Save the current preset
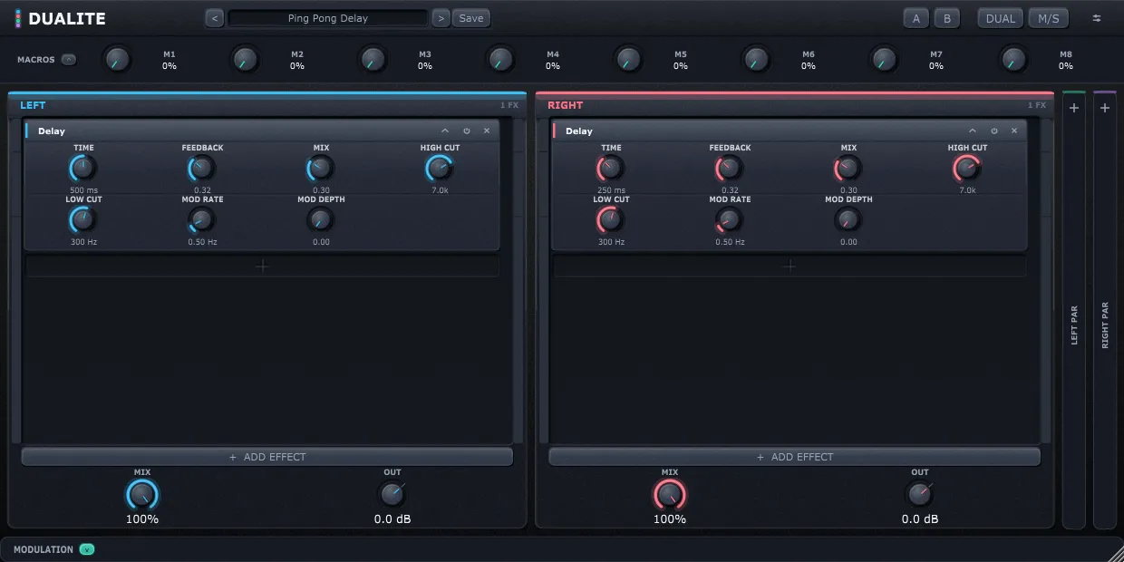This screenshot has height=562, width=1124. [471, 18]
